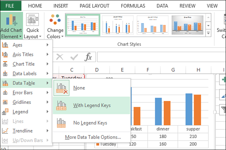This screenshot has width=226, height=150.
Task: Click the Enter checkmark in formula bar
Action: [74, 57]
